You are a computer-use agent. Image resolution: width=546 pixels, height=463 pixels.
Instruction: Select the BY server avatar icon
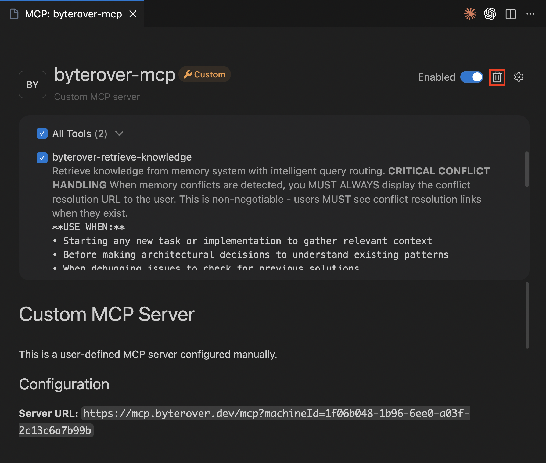[32, 84]
